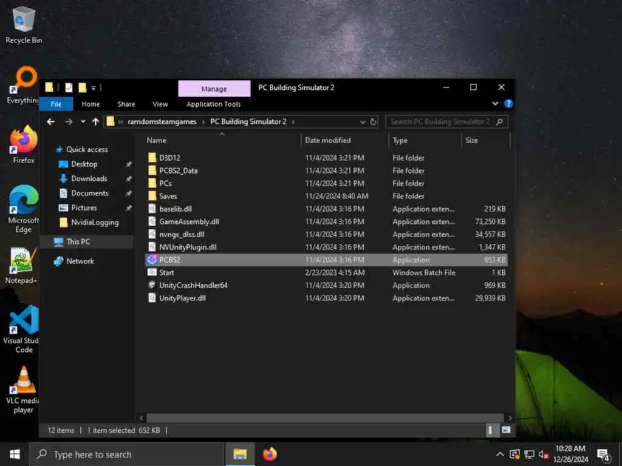
Task: Launch Everything search from desktop
Action: pyautogui.click(x=24, y=85)
